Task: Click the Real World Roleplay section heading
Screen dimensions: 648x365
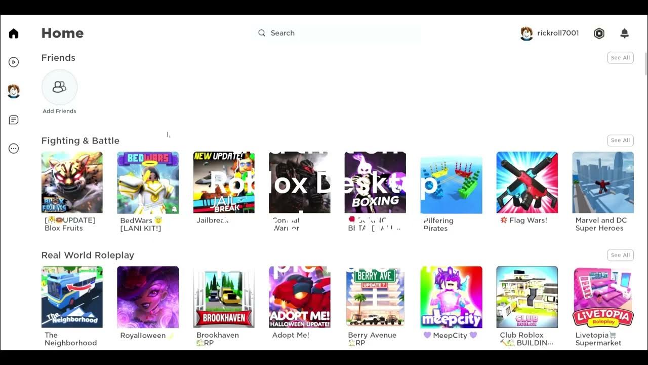Action: coord(88,255)
